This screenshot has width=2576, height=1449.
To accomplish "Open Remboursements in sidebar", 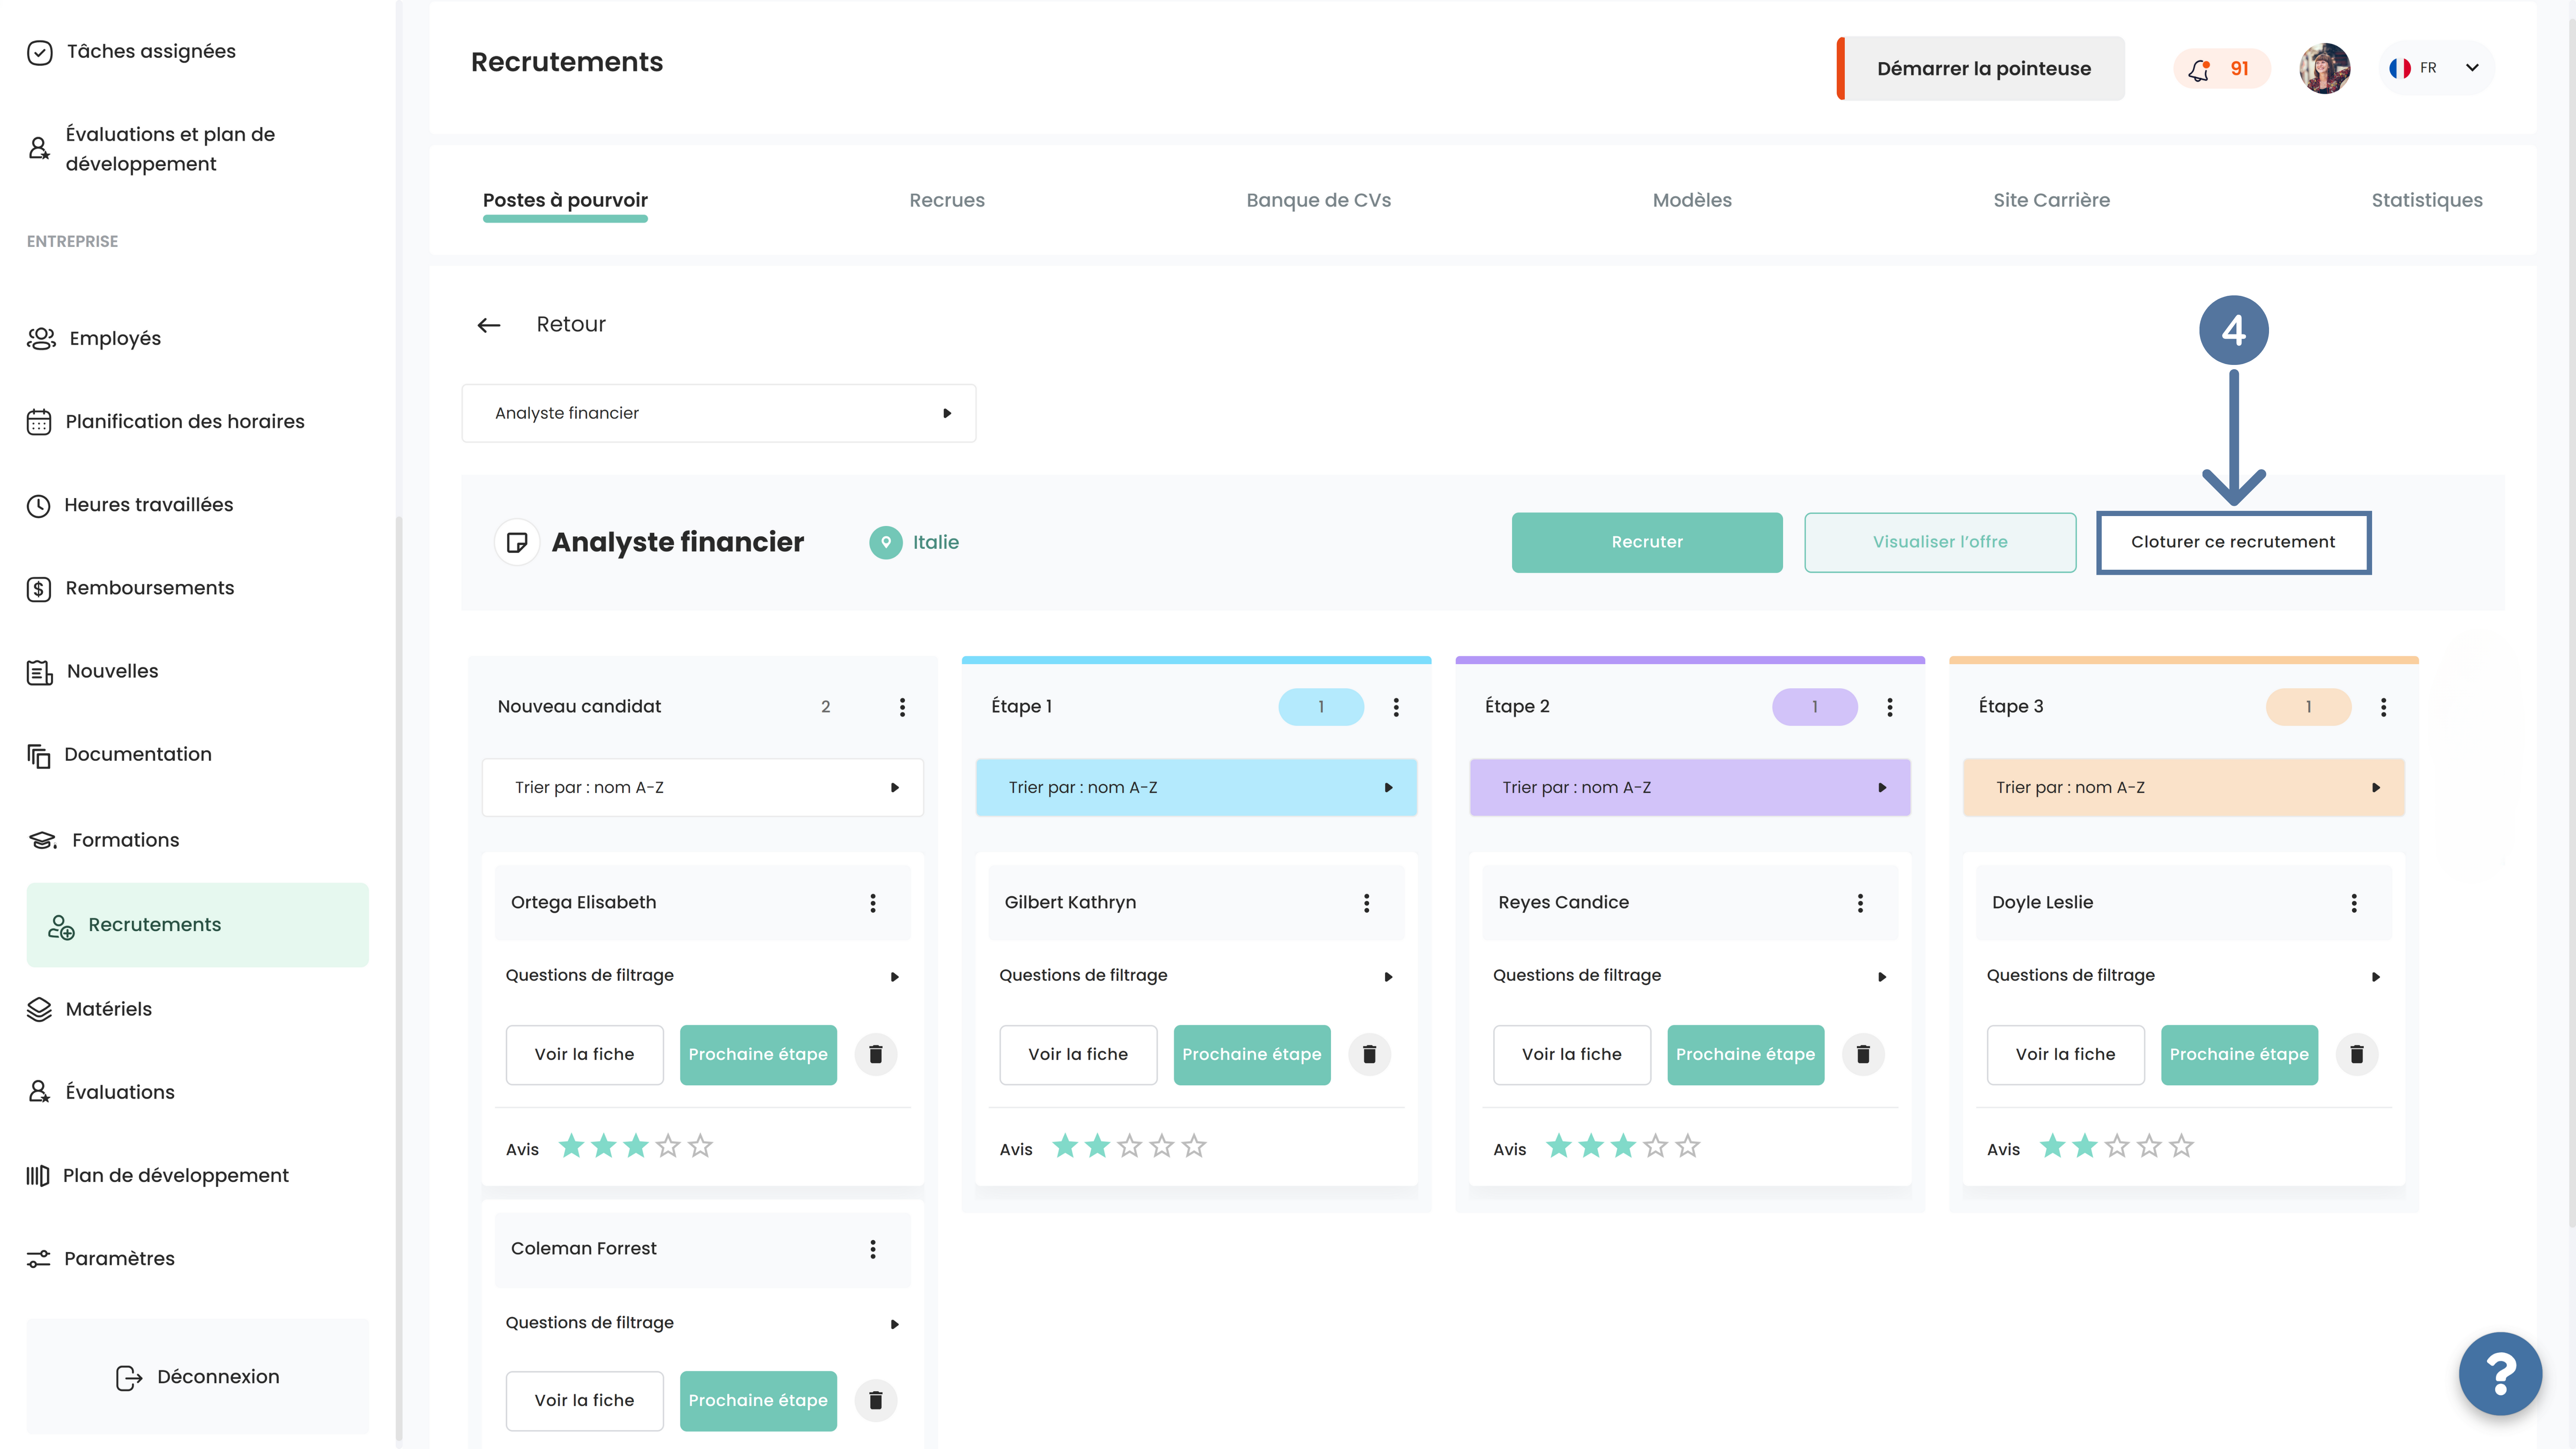I will (x=131, y=588).
